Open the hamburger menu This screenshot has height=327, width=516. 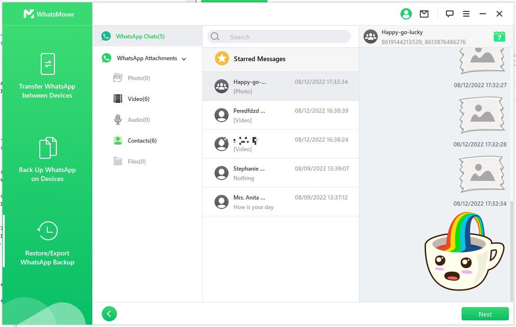[466, 14]
